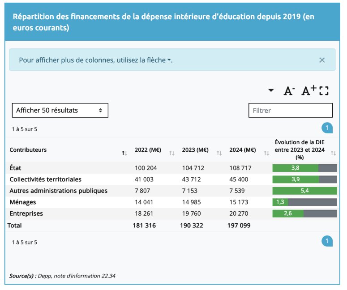347x290 pixels.
Task: Select the Collectivités territoriales row label
Action: coord(46,179)
